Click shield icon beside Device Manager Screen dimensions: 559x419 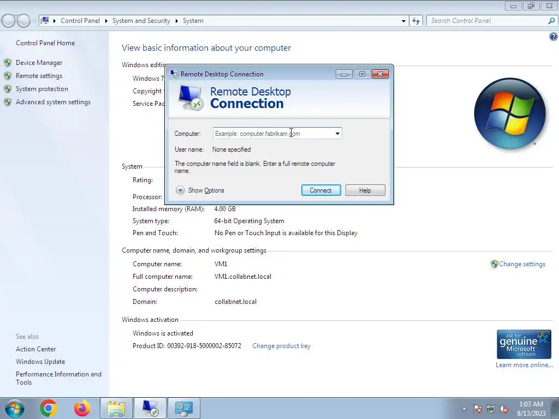click(x=8, y=63)
